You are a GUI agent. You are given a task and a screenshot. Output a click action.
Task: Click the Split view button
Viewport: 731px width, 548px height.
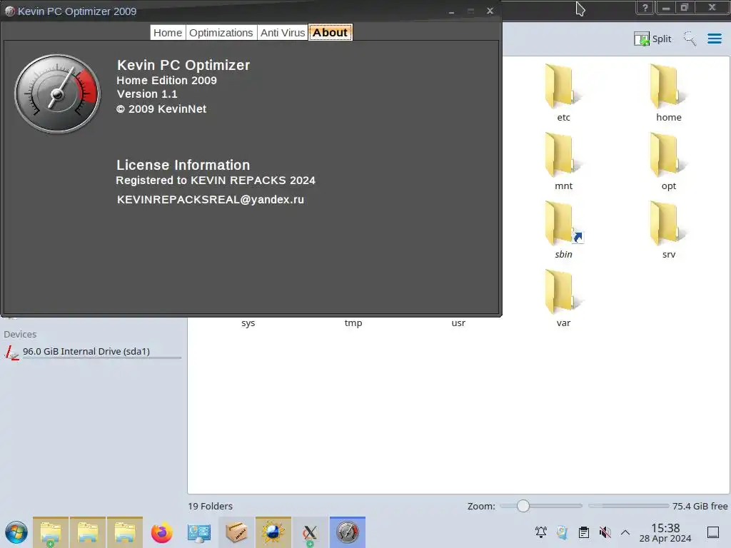point(652,39)
